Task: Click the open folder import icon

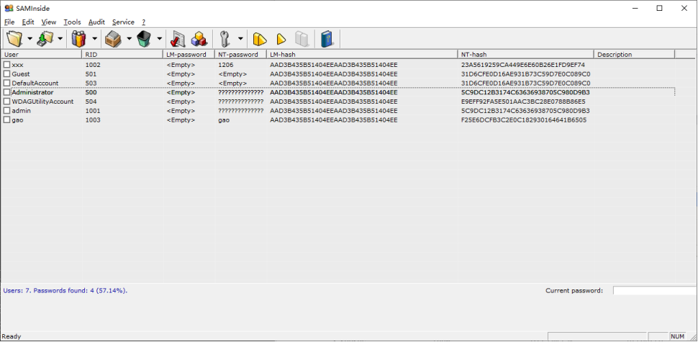Action: coord(14,39)
